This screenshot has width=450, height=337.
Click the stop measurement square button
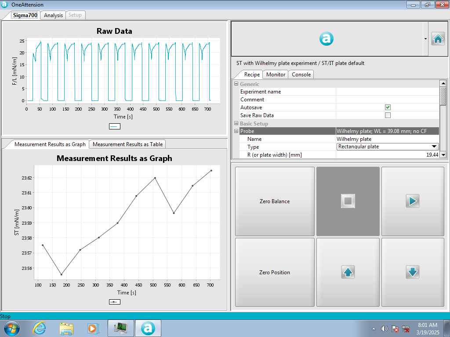[x=348, y=201]
